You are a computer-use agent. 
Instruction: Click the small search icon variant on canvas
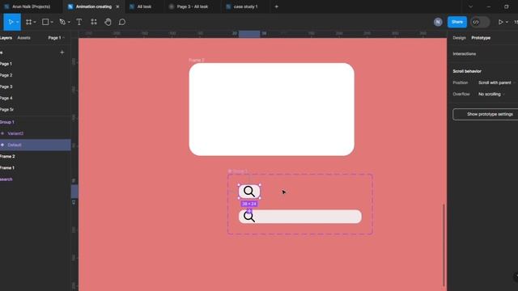tap(249, 192)
